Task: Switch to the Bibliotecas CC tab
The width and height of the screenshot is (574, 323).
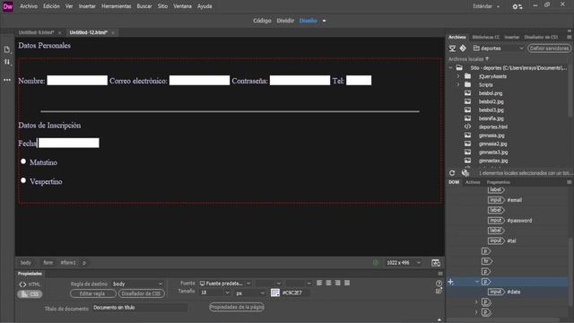Action: [x=485, y=37]
